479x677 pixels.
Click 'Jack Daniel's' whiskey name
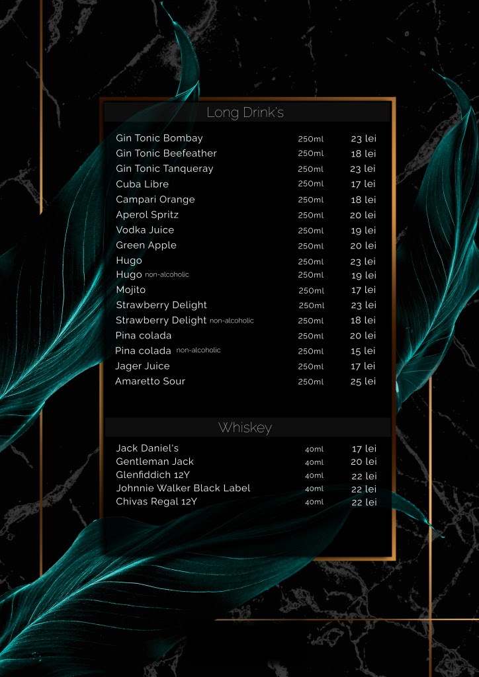pyautogui.click(x=148, y=448)
